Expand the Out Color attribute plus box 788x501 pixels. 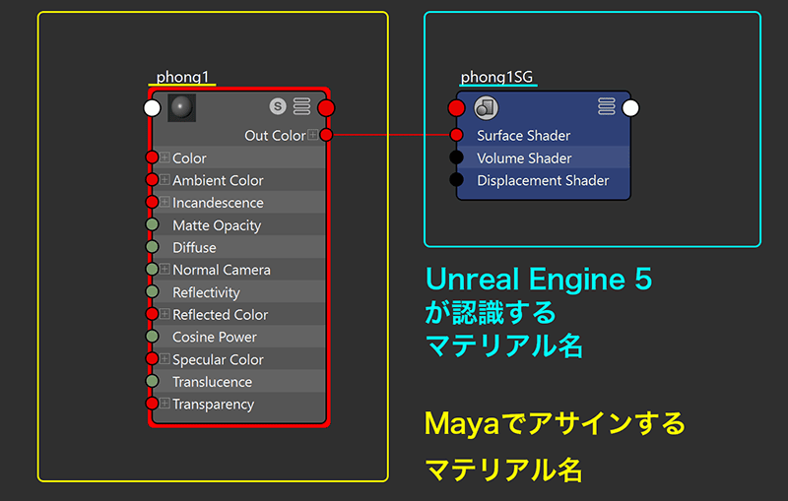click(x=312, y=135)
